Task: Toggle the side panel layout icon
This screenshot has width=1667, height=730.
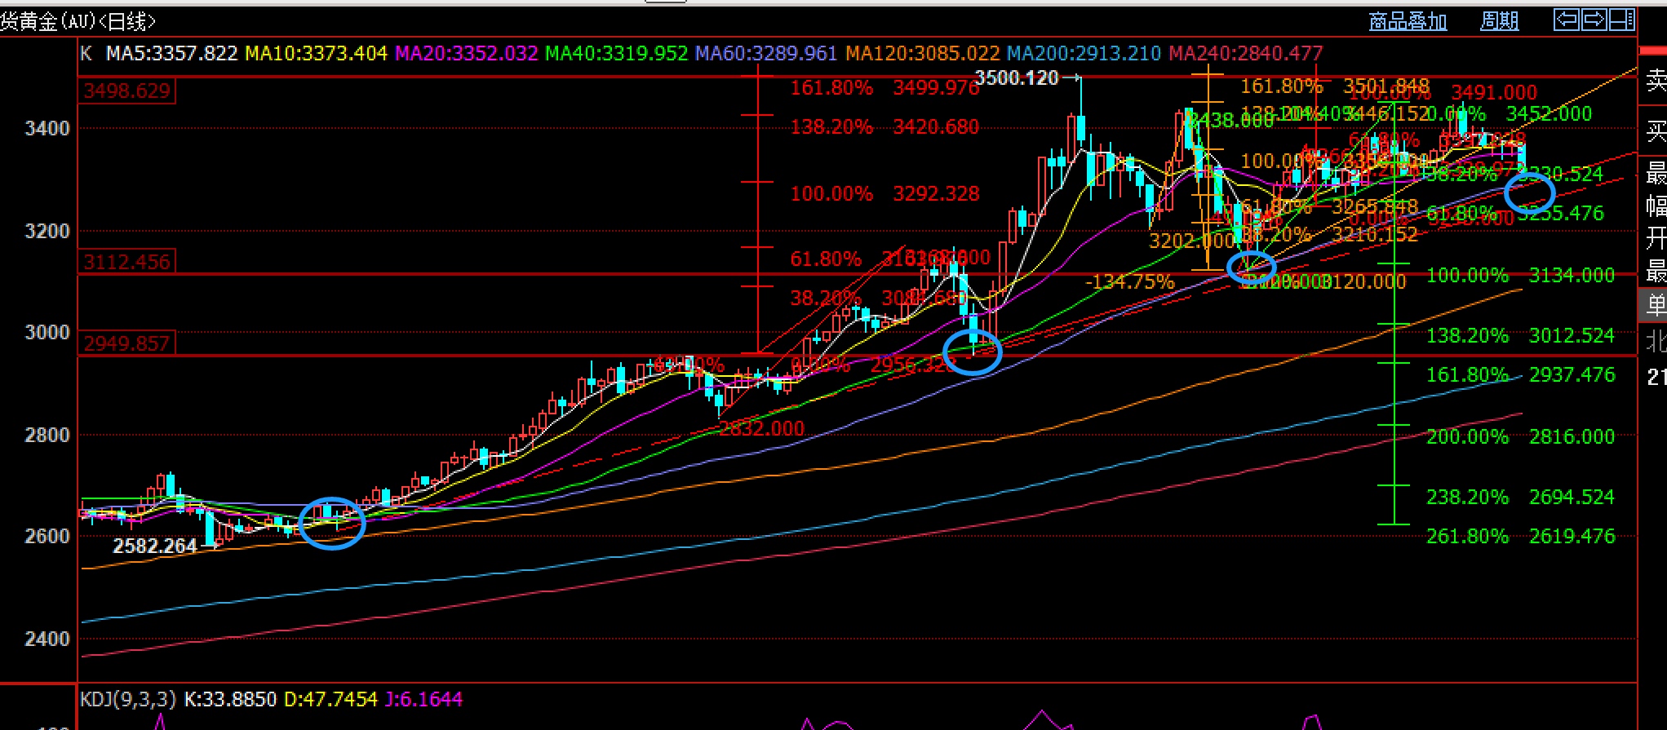Action: coord(1621,20)
